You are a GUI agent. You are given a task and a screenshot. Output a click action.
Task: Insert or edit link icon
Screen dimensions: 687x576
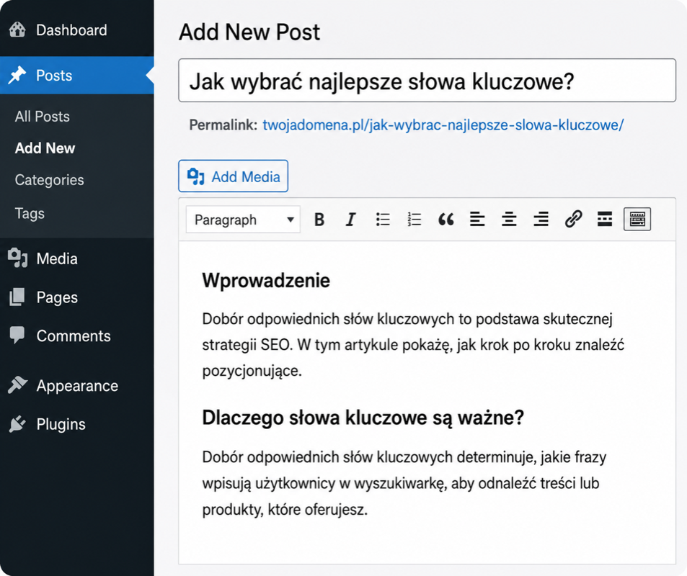(x=573, y=219)
